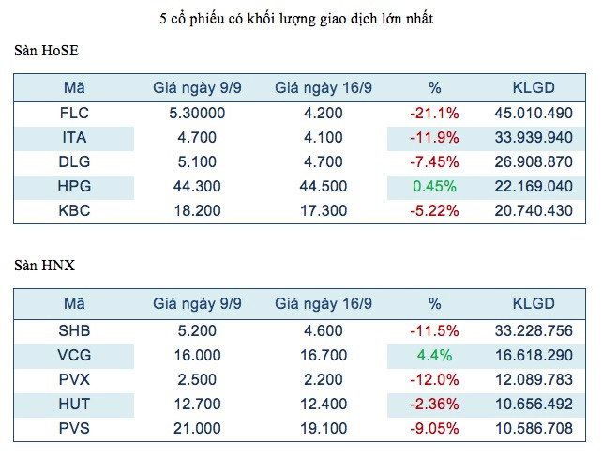Click the '5 cổ phiếu có khối lượng' title

[x=300, y=18]
